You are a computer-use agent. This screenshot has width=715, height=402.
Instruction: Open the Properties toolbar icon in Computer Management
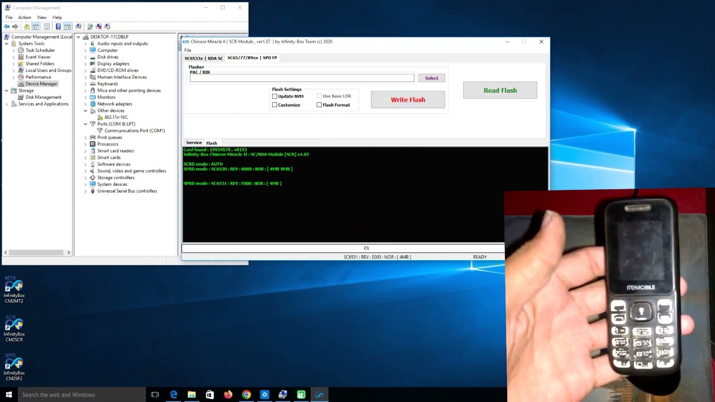click(x=47, y=26)
